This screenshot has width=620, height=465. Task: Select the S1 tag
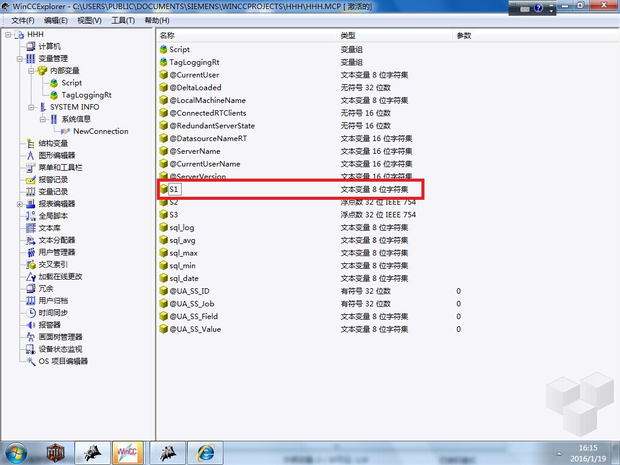pos(174,190)
